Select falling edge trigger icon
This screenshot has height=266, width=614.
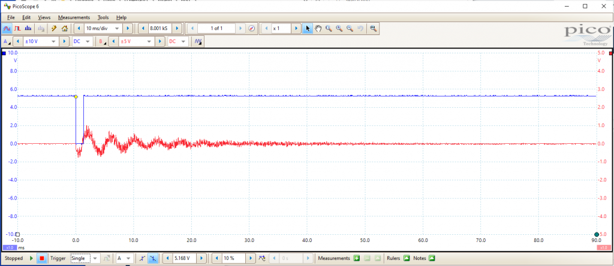tap(153, 259)
